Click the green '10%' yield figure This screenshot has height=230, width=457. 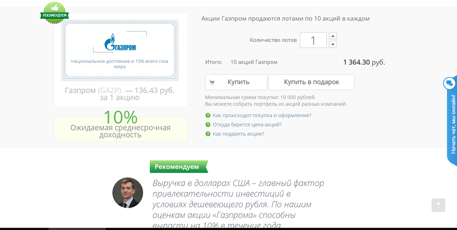click(x=120, y=117)
